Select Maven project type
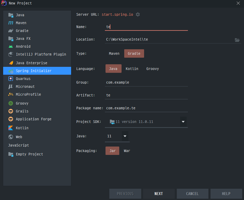This screenshot has width=244, height=200. pyautogui.click(x=114, y=53)
